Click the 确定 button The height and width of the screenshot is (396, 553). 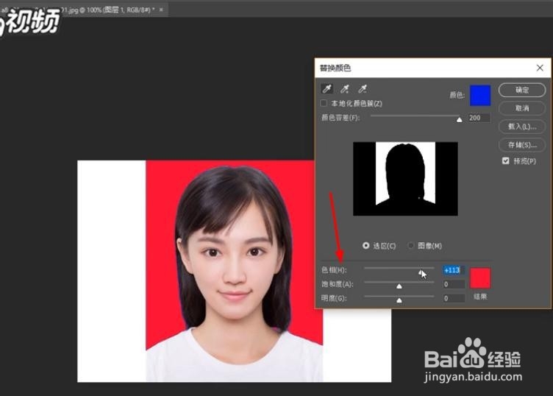pos(522,90)
